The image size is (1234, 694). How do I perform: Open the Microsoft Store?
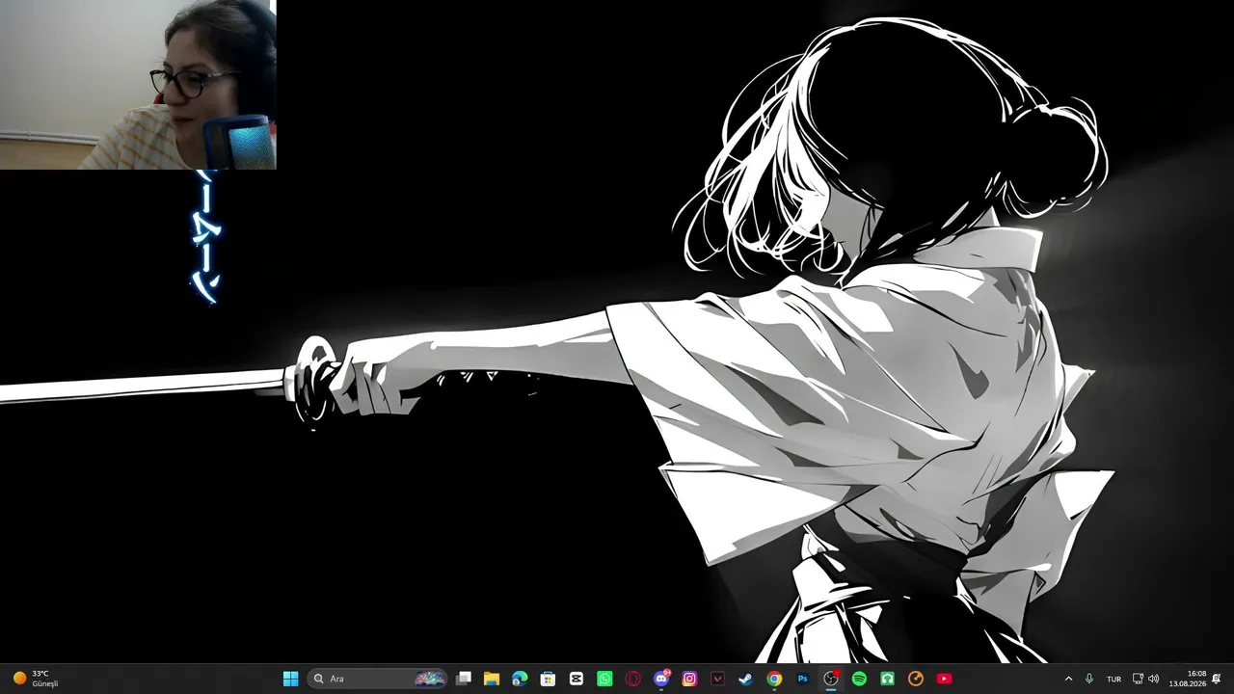[x=548, y=679]
